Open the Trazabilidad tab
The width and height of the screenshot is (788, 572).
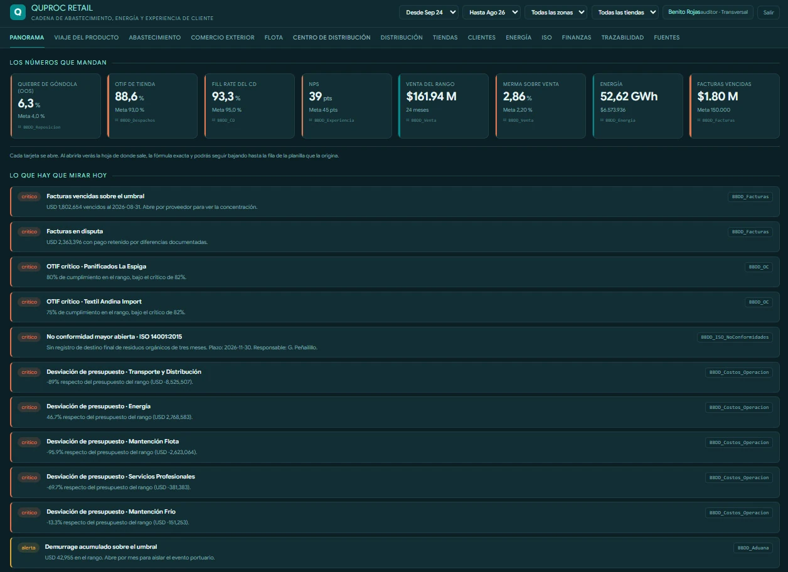622,38
